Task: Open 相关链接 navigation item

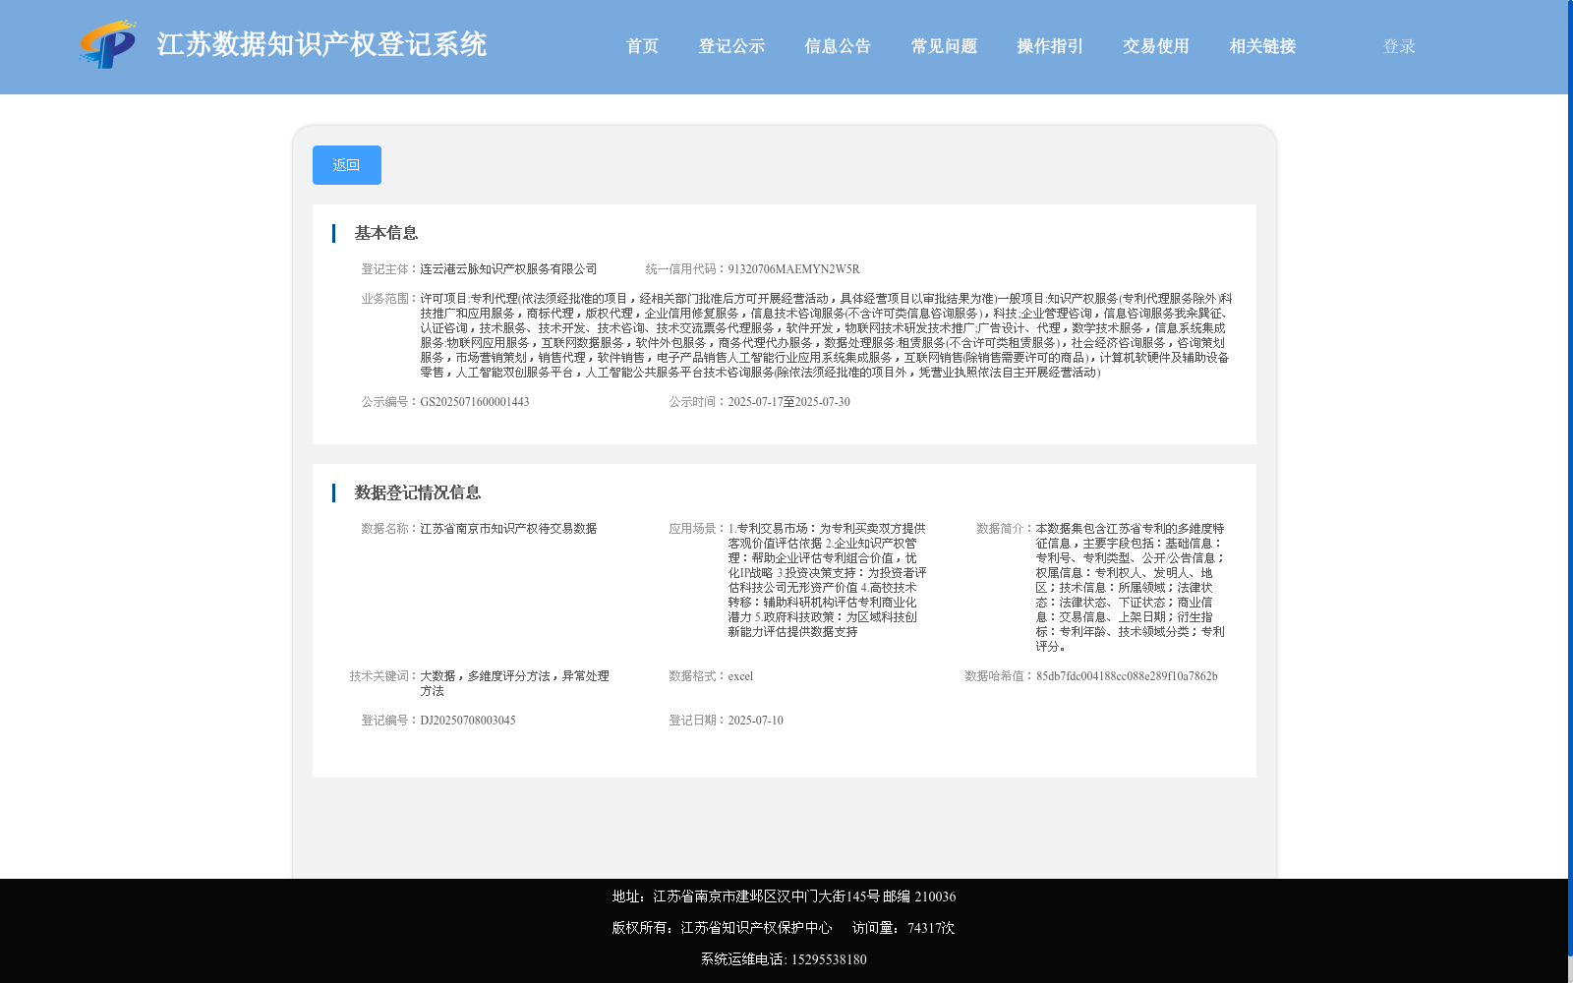Action: (x=1262, y=46)
